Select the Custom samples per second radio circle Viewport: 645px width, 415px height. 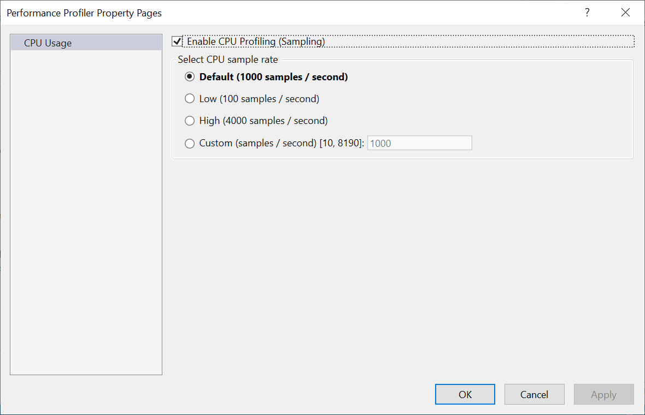[x=190, y=144]
